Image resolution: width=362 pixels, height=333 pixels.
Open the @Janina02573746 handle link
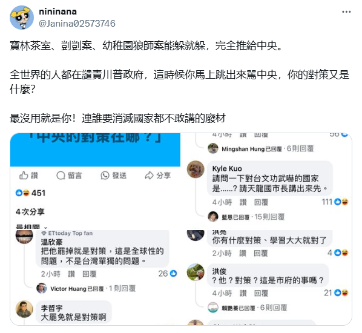pyautogui.click(x=77, y=24)
